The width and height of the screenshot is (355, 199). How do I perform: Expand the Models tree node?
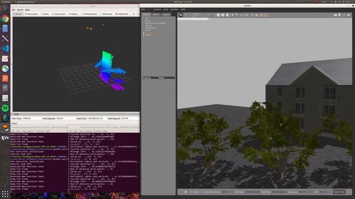[144, 33]
